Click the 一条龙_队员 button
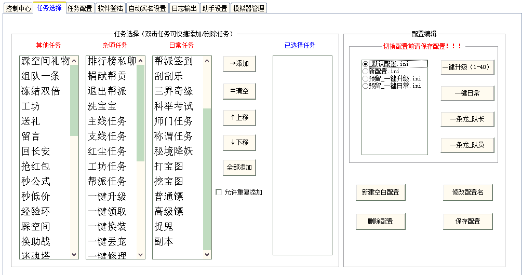Screen dimensions: 522x275 [x=467, y=145]
